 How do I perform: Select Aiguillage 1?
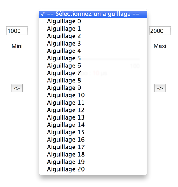point(93,29)
